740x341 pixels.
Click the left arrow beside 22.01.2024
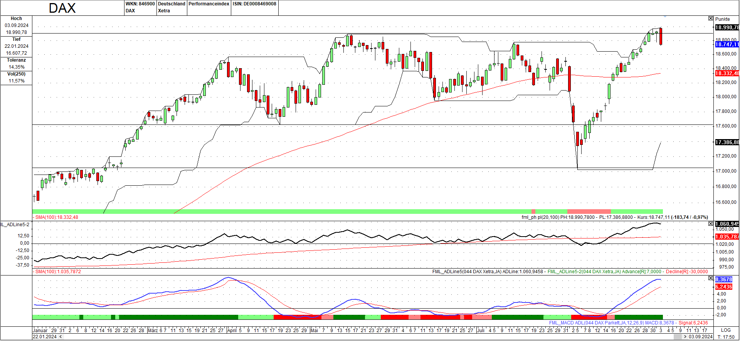[61, 337]
